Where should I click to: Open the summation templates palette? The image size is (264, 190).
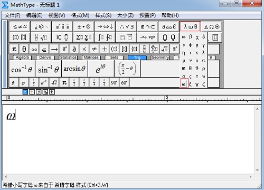click(83, 37)
